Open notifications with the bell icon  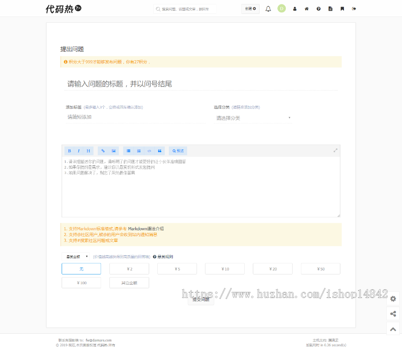point(268,8)
